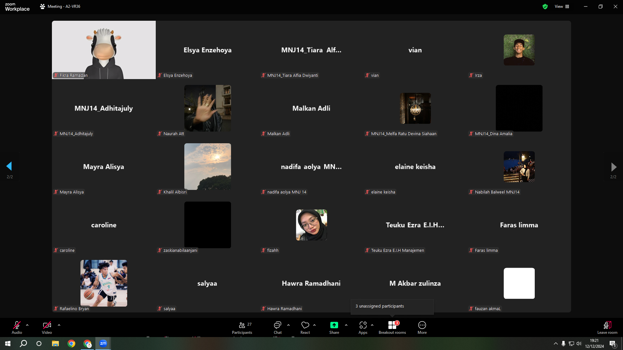The height and width of the screenshot is (350, 623).
Task: Select MNJ14_Dina Amalia's black video tile
Action: (x=519, y=108)
